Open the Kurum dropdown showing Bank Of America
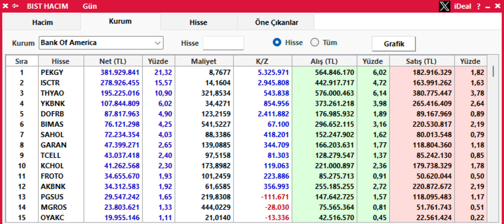Screen dimensions: 504x224 (101, 43)
